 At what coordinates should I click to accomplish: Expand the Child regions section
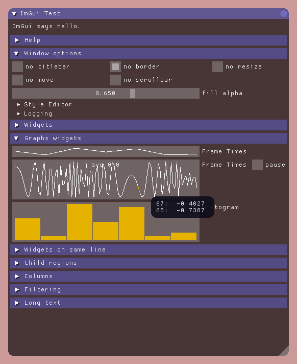148,263
